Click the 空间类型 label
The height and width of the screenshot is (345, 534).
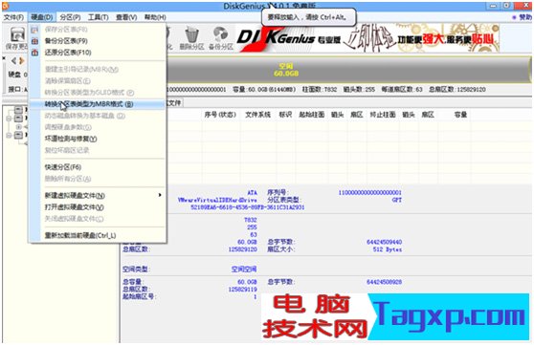pyautogui.click(x=137, y=270)
